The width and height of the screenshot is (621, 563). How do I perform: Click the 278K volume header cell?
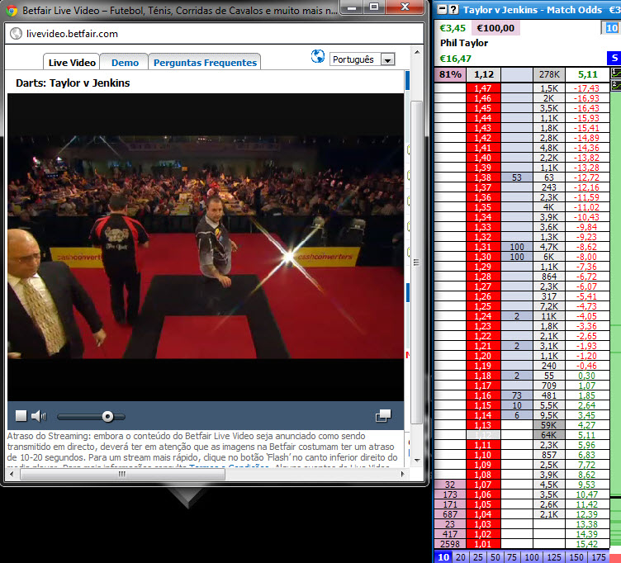coord(549,74)
